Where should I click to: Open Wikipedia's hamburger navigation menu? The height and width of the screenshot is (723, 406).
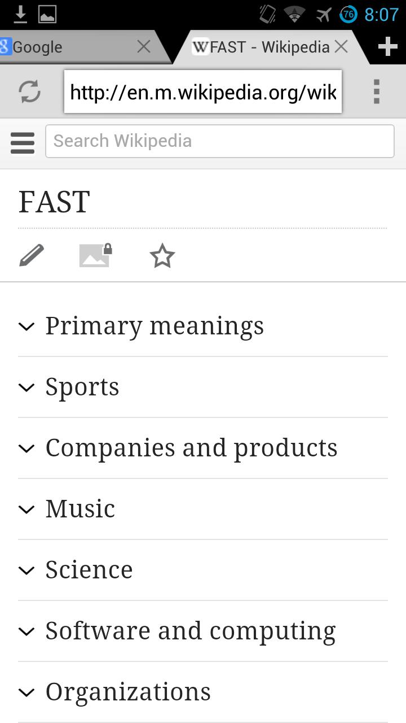click(x=23, y=141)
